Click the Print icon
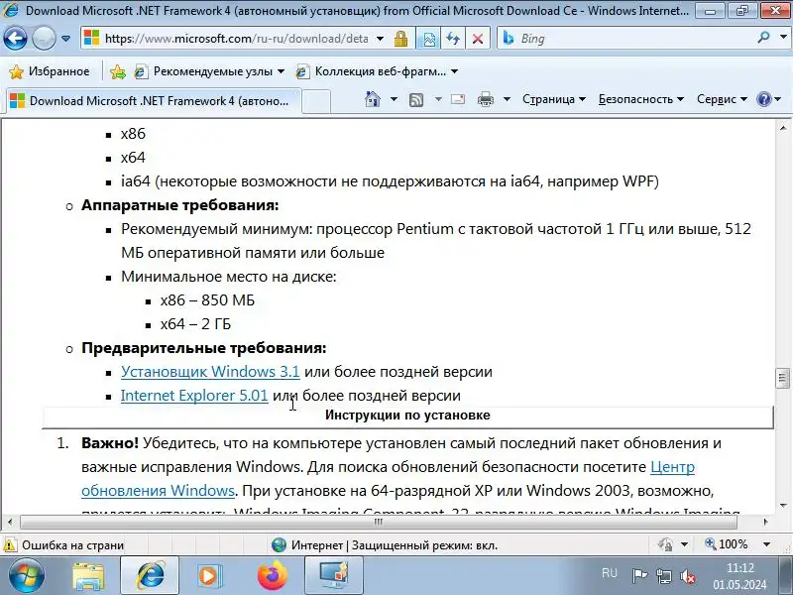This screenshot has width=793, height=595. click(485, 99)
